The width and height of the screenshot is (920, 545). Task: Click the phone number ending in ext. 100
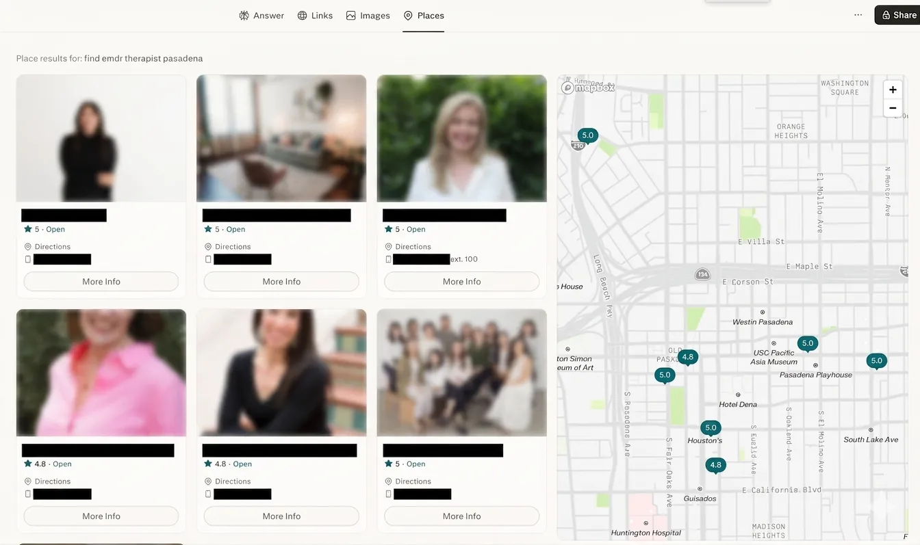pos(435,259)
